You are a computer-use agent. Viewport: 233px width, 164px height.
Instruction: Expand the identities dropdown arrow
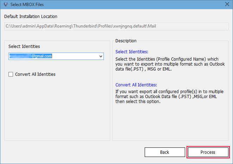pos(101,56)
